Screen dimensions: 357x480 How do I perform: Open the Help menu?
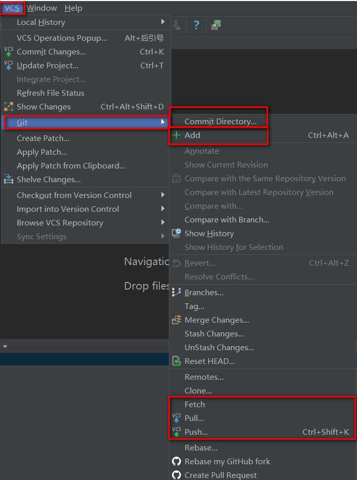73,8
